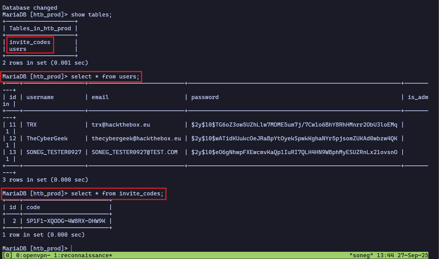Click the users table name in list
The image size is (439, 259).
18,49
